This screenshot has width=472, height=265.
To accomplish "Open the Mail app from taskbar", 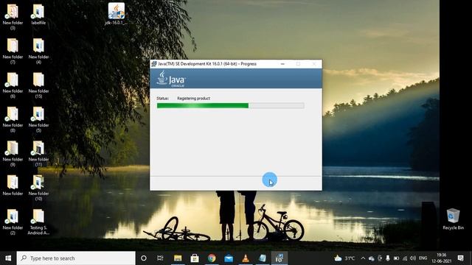I will click(x=229, y=258).
